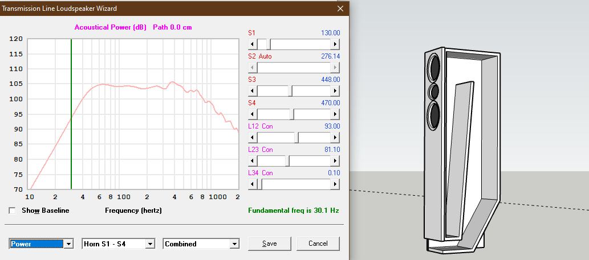Click the S1 slider thumb
Viewport: 589px width, 260px height.
click(x=269, y=44)
